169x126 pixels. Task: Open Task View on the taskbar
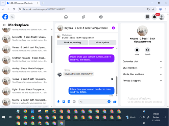click(10, 117)
